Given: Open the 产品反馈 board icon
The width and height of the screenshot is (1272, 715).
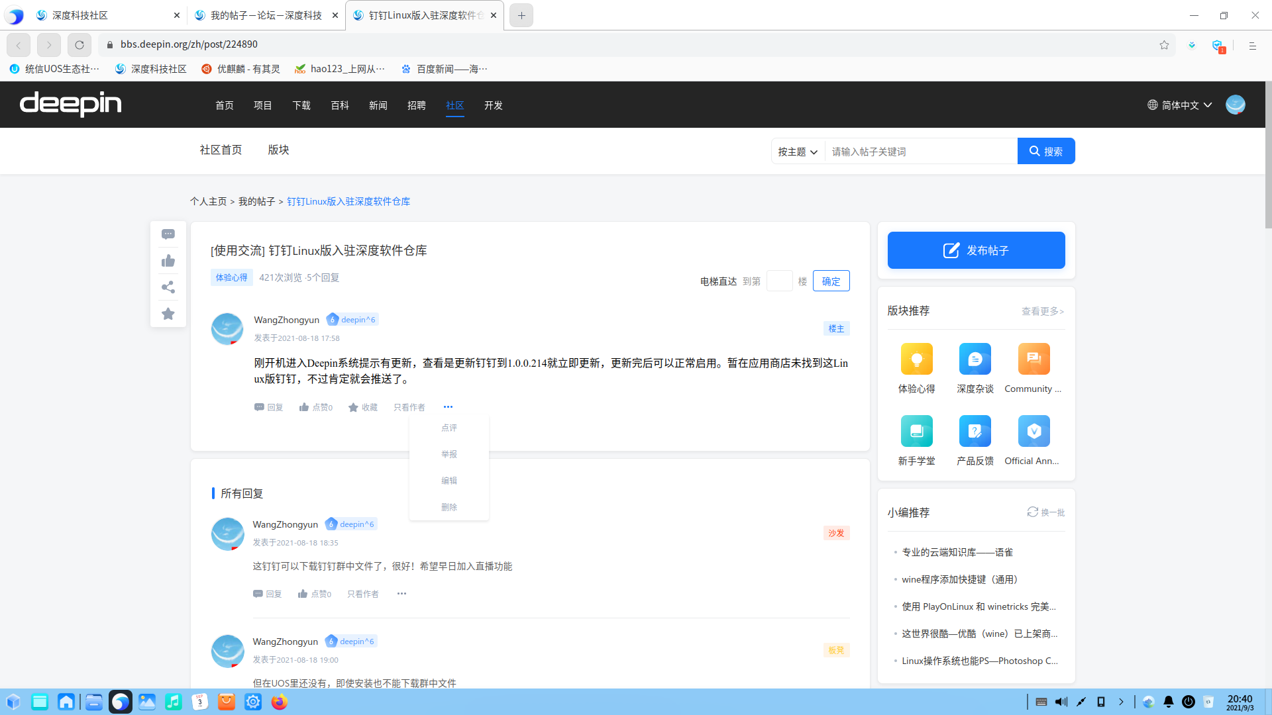Looking at the screenshot, I should [975, 431].
